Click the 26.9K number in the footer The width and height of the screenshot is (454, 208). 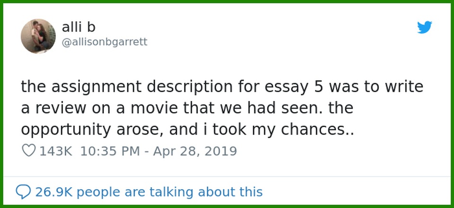click(x=55, y=192)
